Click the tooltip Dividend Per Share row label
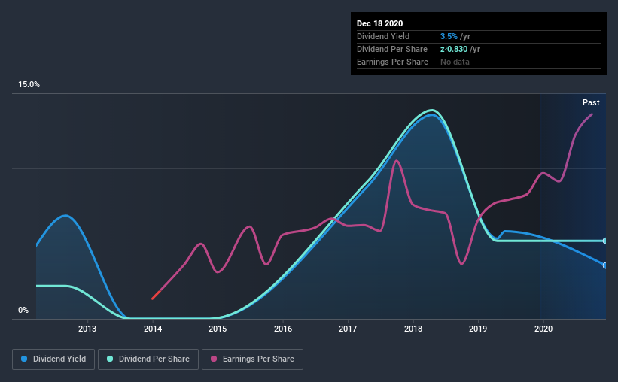 click(x=391, y=49)
